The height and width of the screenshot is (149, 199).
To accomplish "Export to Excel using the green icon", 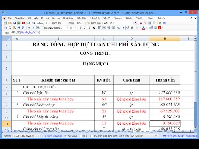I will 19,23.
